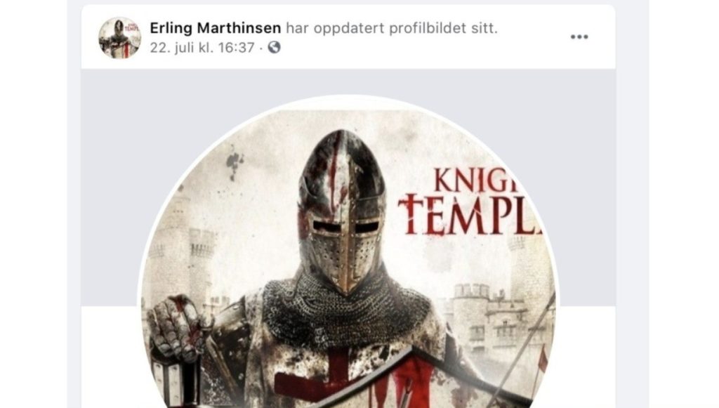Click the armored gauntlet gripping the sword
Image resolution: width=719 pixels, height=408 pixels.
coord(176,328)
